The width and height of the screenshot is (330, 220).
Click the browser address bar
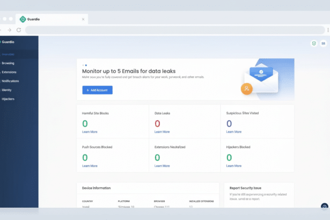pos(175,30)
